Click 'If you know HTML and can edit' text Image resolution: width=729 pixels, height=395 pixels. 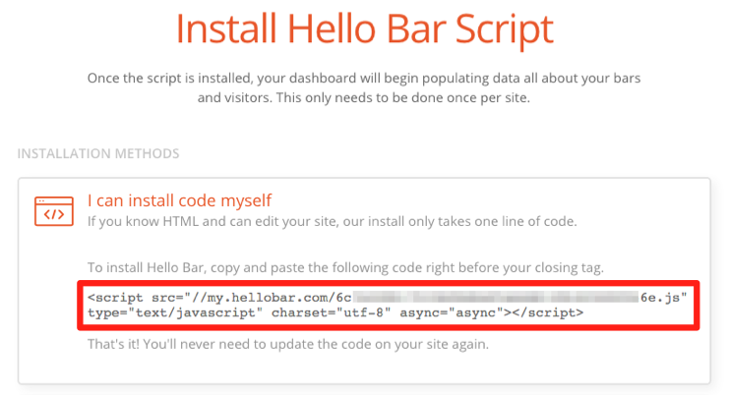coord(332,221)
